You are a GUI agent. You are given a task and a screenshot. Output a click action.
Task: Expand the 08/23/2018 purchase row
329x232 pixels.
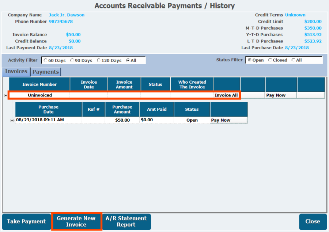coord(12,120)
